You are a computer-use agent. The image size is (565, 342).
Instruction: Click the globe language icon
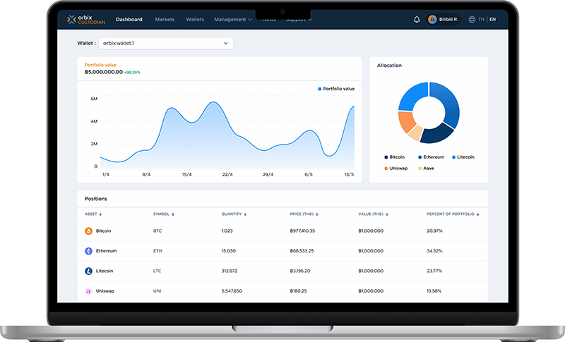(x=472, y=20)
